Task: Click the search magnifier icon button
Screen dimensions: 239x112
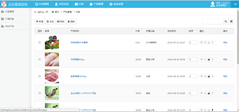Action: [x=226, y=21]
